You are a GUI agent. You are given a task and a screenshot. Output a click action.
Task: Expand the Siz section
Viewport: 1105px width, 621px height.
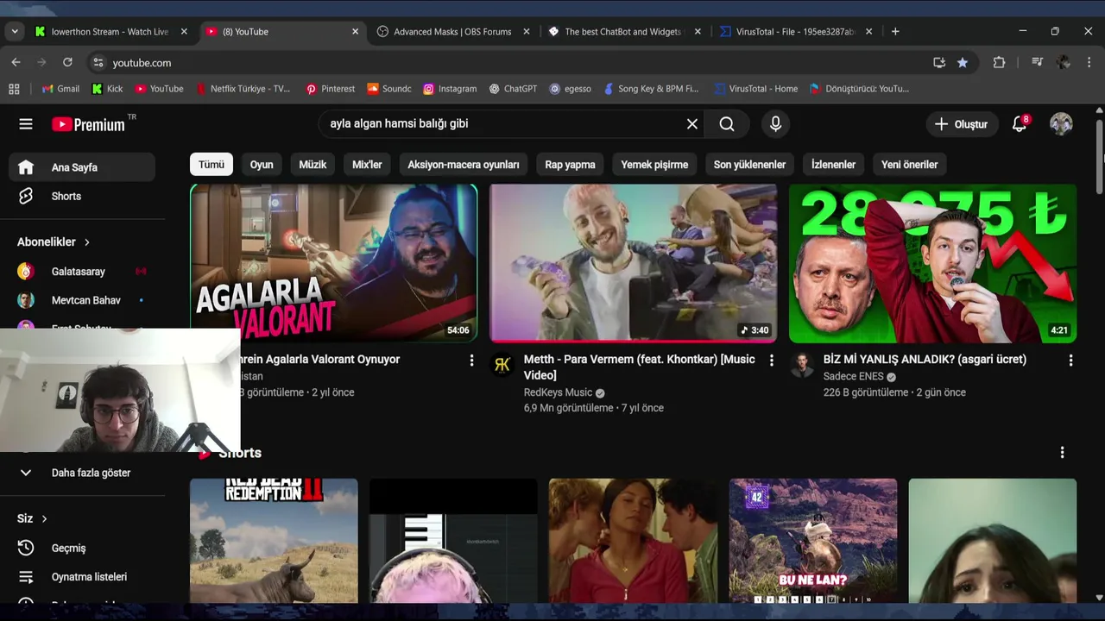point(32,518)
